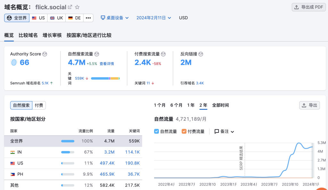Click red down arrow next to paid 关键词 11
Image resolution: width=328 pixels, height=190 pixels.
[x=153, y=83]
